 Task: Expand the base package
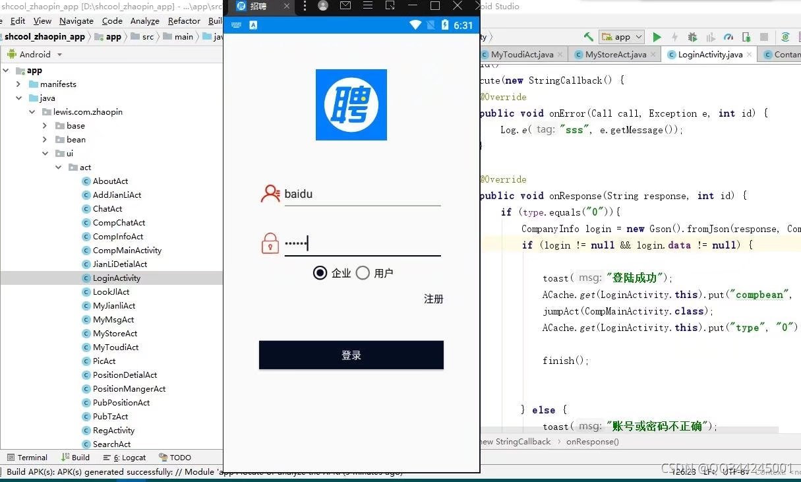[x=45, y=126]
